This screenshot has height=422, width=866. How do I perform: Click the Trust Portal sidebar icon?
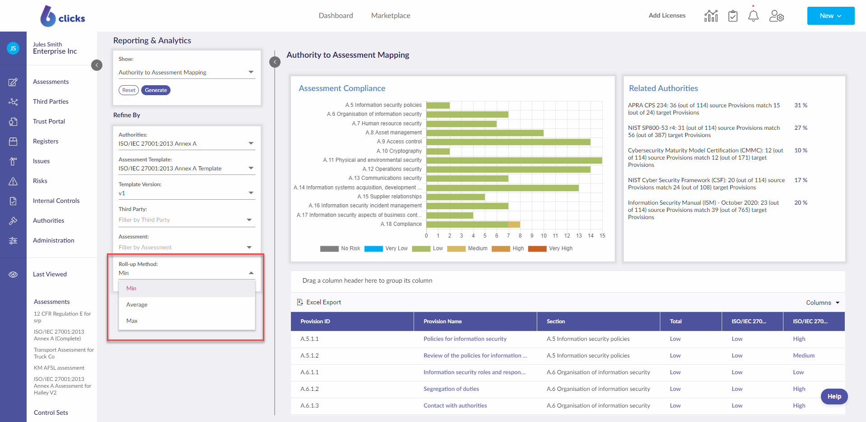point(13,122)
